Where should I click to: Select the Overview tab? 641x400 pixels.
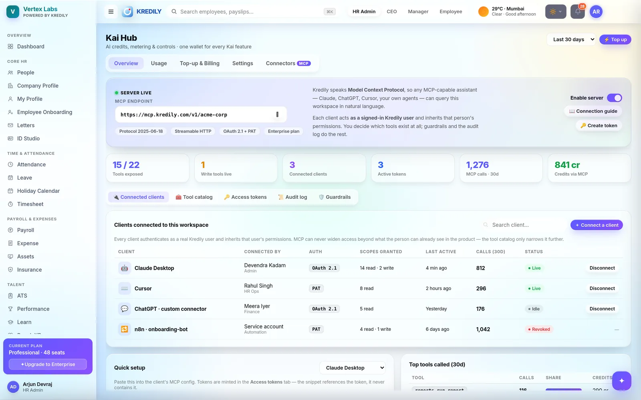(126, 63)
